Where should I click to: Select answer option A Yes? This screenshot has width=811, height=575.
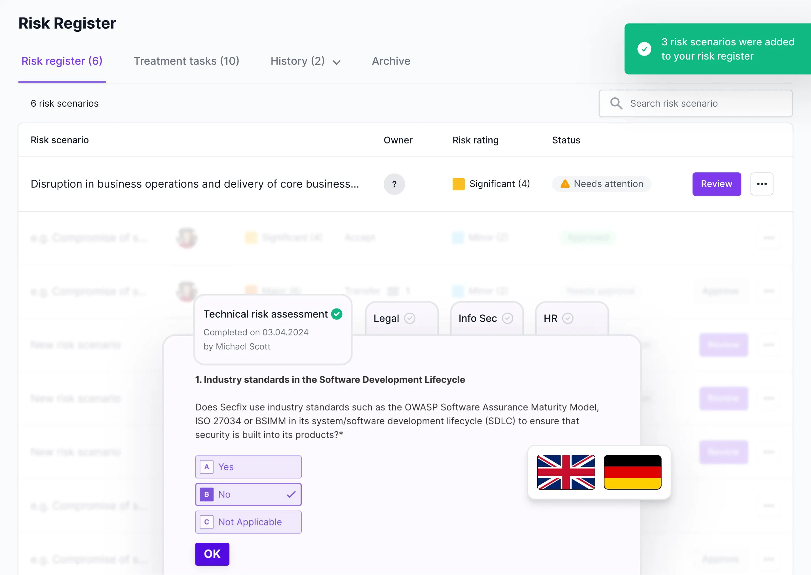pyautogui.click(x=248, y=467)
